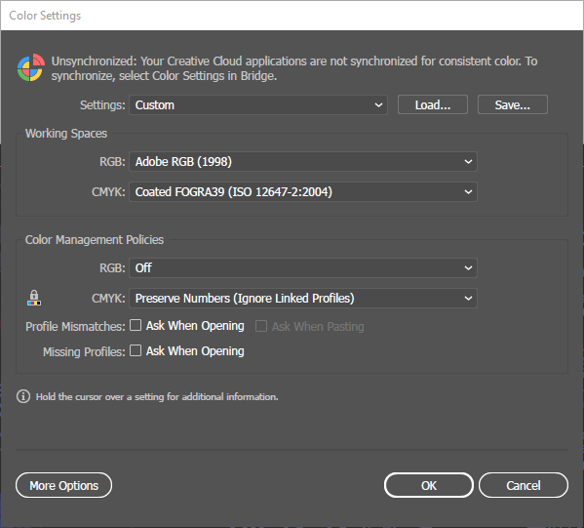Click the CMYK policy lock icon
The image size is (584, 528).
[34, 298]
